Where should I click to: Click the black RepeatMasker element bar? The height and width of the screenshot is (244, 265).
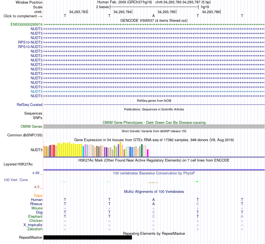coord(88,237)
